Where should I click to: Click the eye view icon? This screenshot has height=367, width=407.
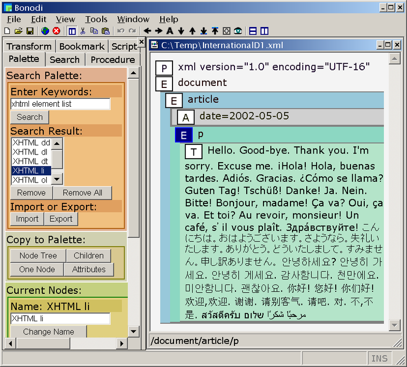pos(238,31)
